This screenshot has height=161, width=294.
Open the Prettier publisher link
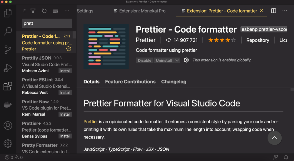[x=146, y=40]
